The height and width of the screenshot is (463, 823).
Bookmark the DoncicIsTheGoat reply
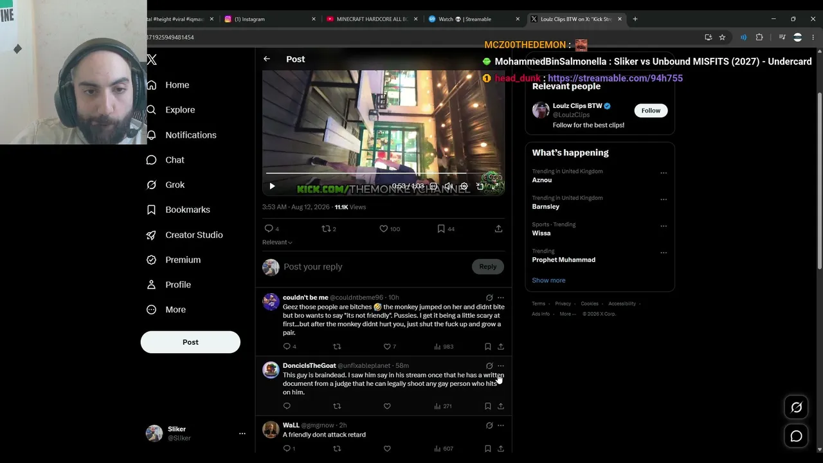(x=488, y=406)
